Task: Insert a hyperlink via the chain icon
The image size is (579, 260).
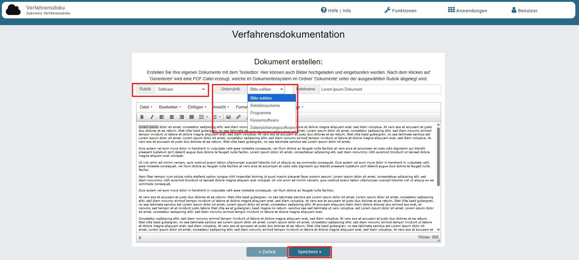Action: tap(238, 117)
